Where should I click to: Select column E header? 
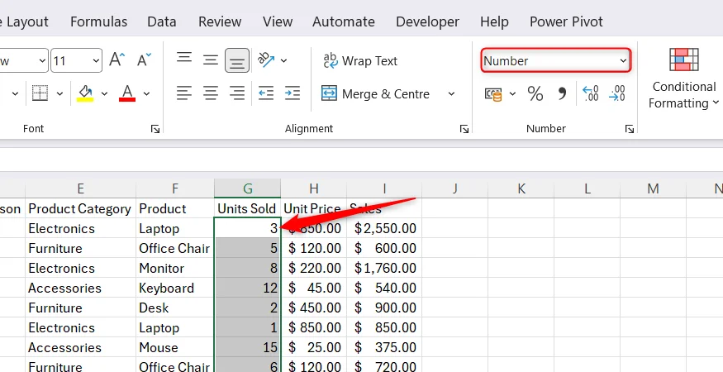point(81,188)
